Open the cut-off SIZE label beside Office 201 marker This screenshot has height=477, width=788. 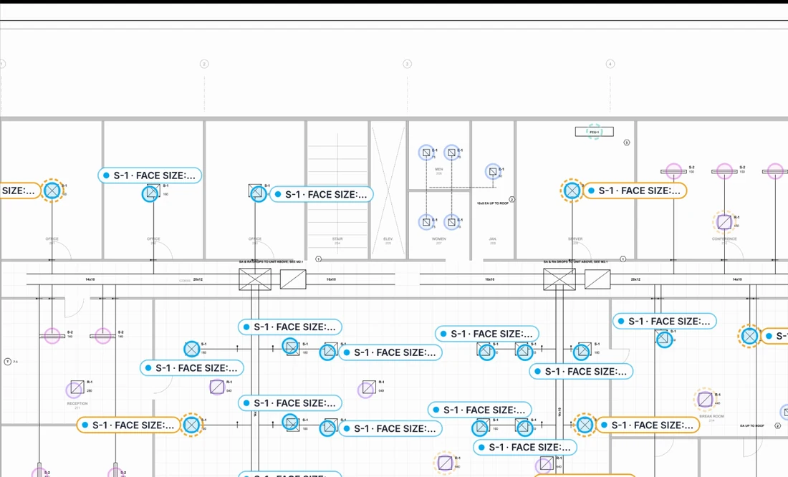(x=19, y=191)
